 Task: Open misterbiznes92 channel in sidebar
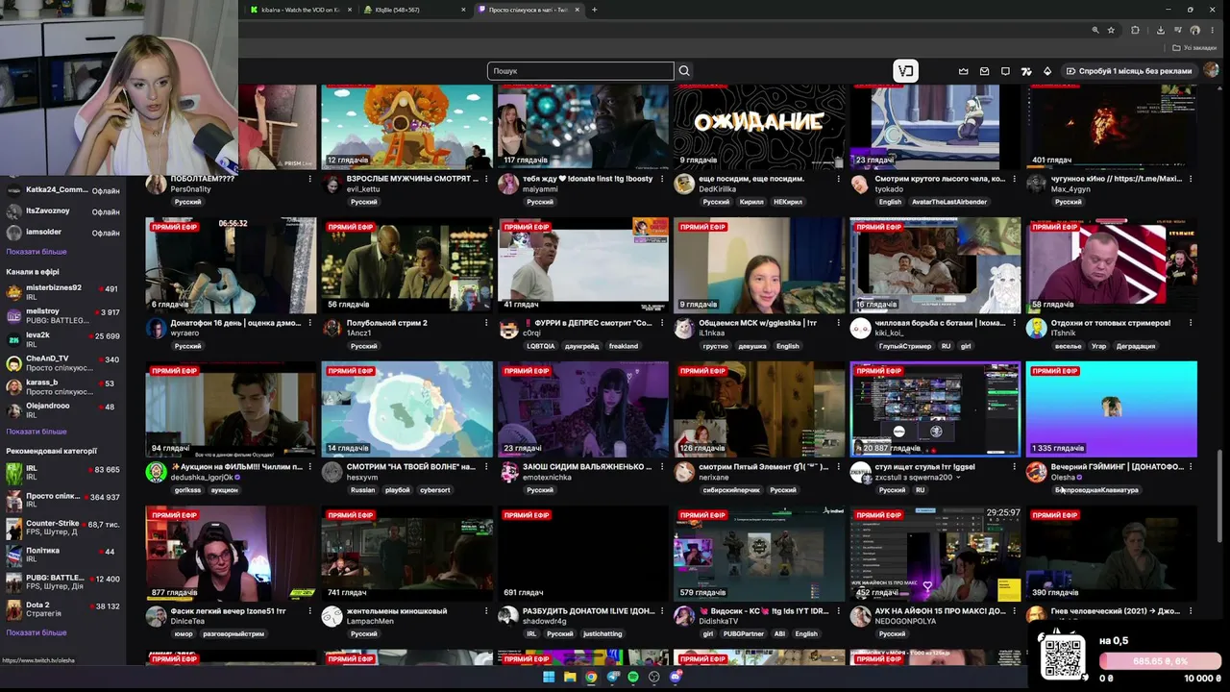[62, 292]
